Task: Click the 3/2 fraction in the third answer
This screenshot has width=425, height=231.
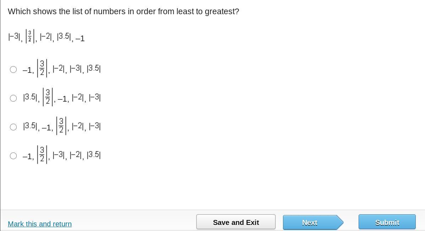Action: click(61, 126)
